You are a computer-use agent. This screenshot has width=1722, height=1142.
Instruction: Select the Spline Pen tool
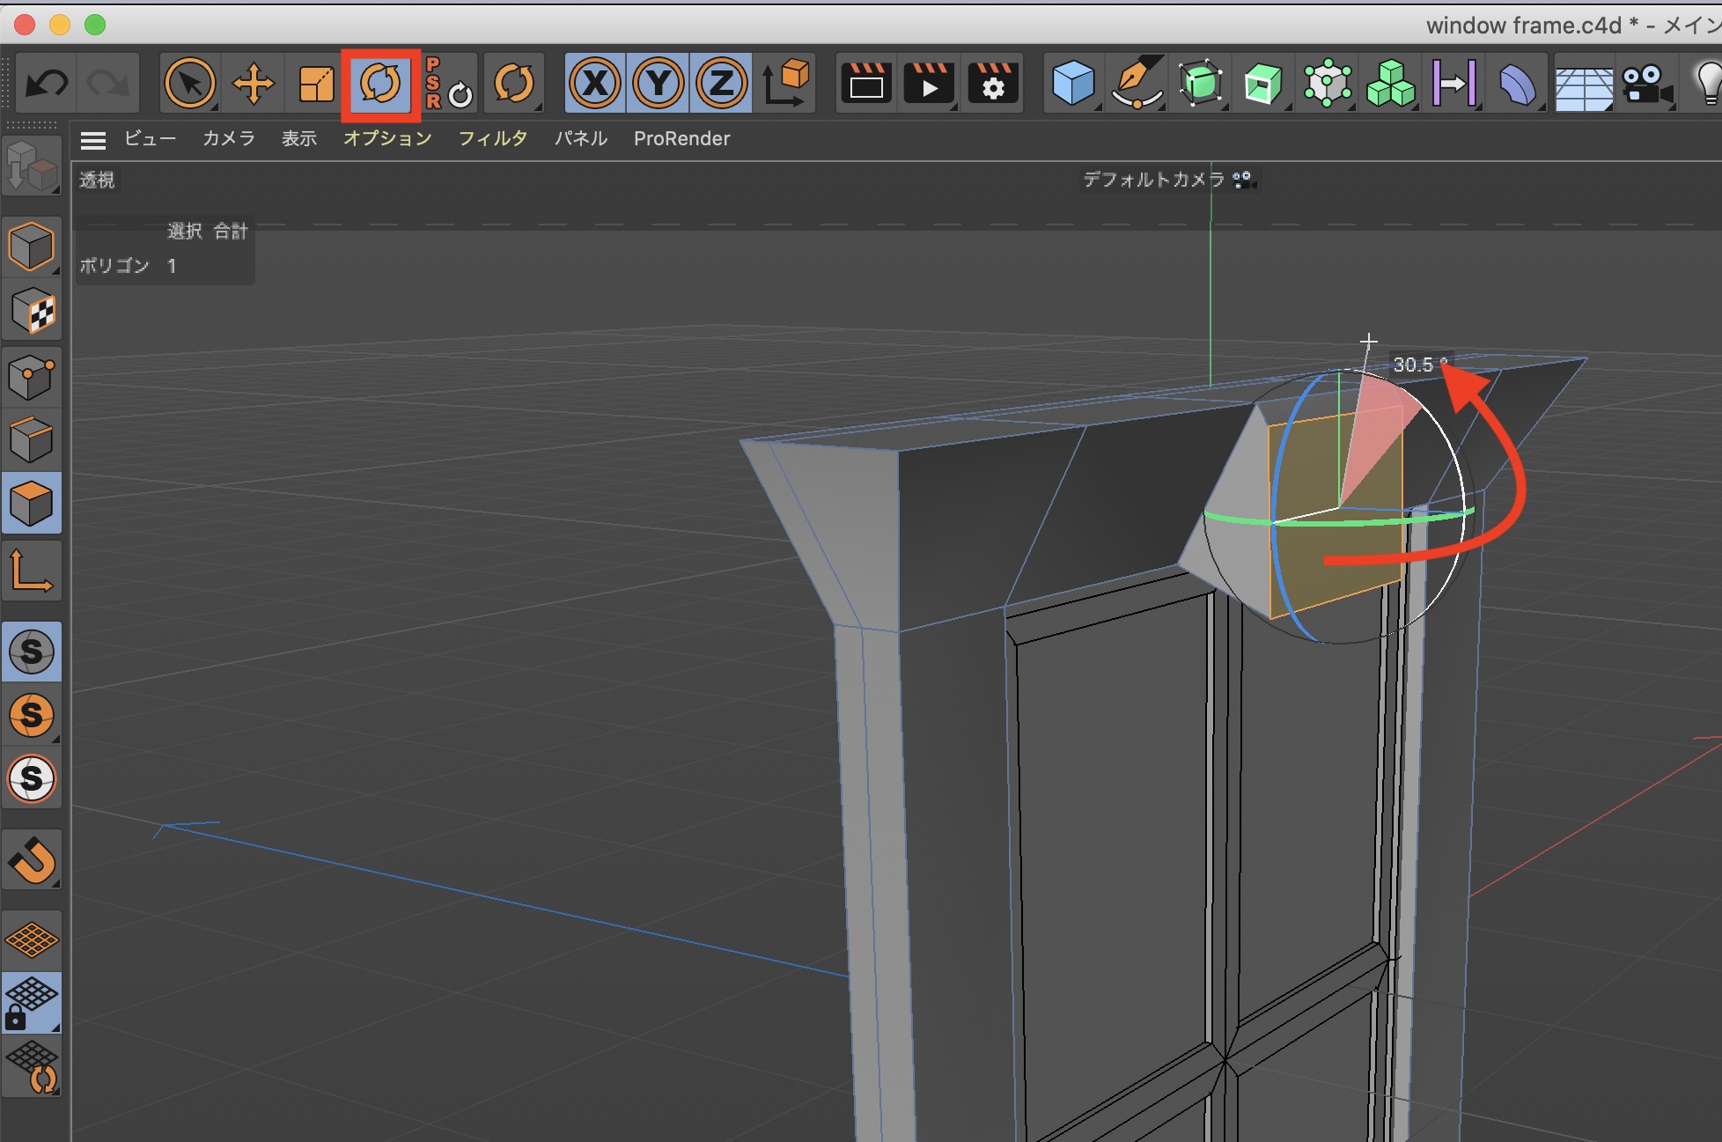click(1137, 85)
